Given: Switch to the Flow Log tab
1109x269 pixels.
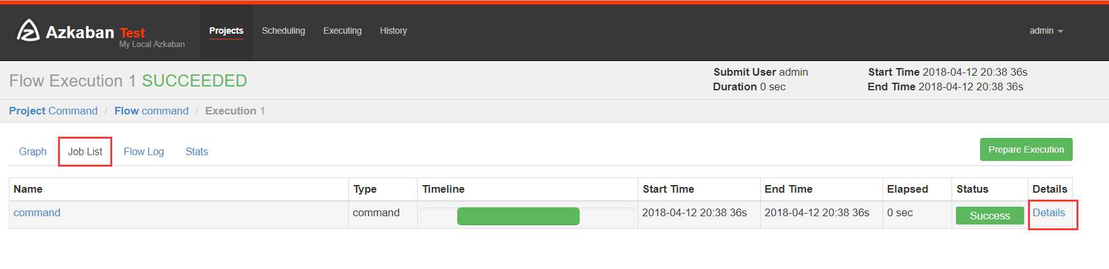Looking at the screenshot, I should (x=143, y=151).
